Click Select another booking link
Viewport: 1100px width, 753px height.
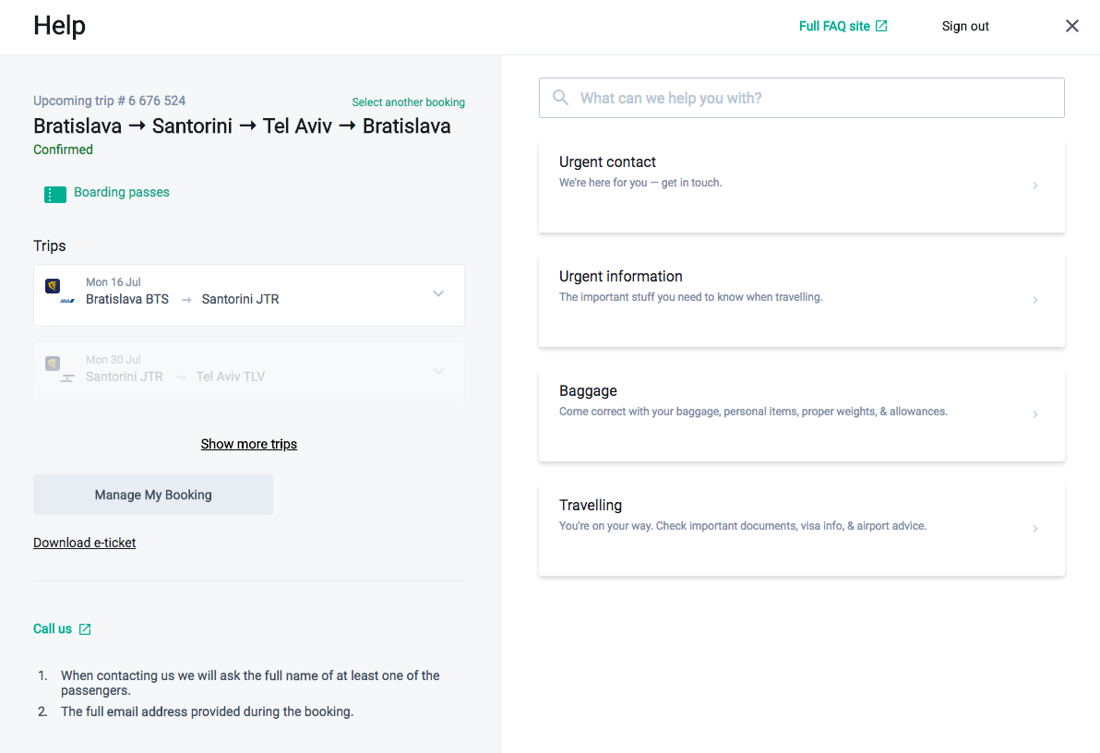408,102
